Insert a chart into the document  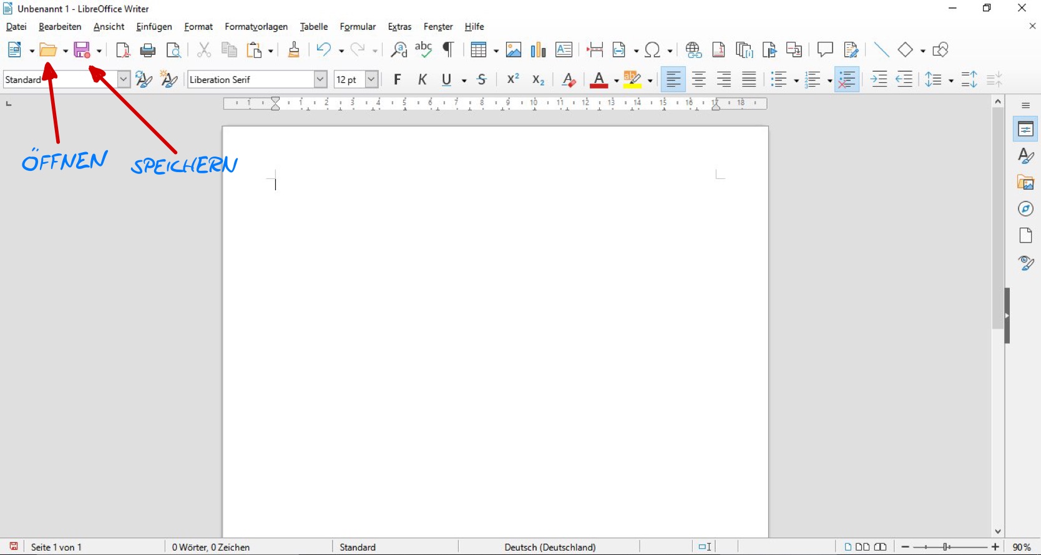point(538,50)
